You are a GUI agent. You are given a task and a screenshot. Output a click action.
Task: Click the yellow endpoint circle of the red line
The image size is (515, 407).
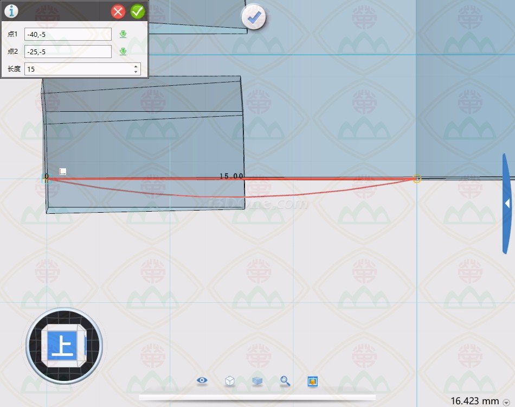point(416,178)
